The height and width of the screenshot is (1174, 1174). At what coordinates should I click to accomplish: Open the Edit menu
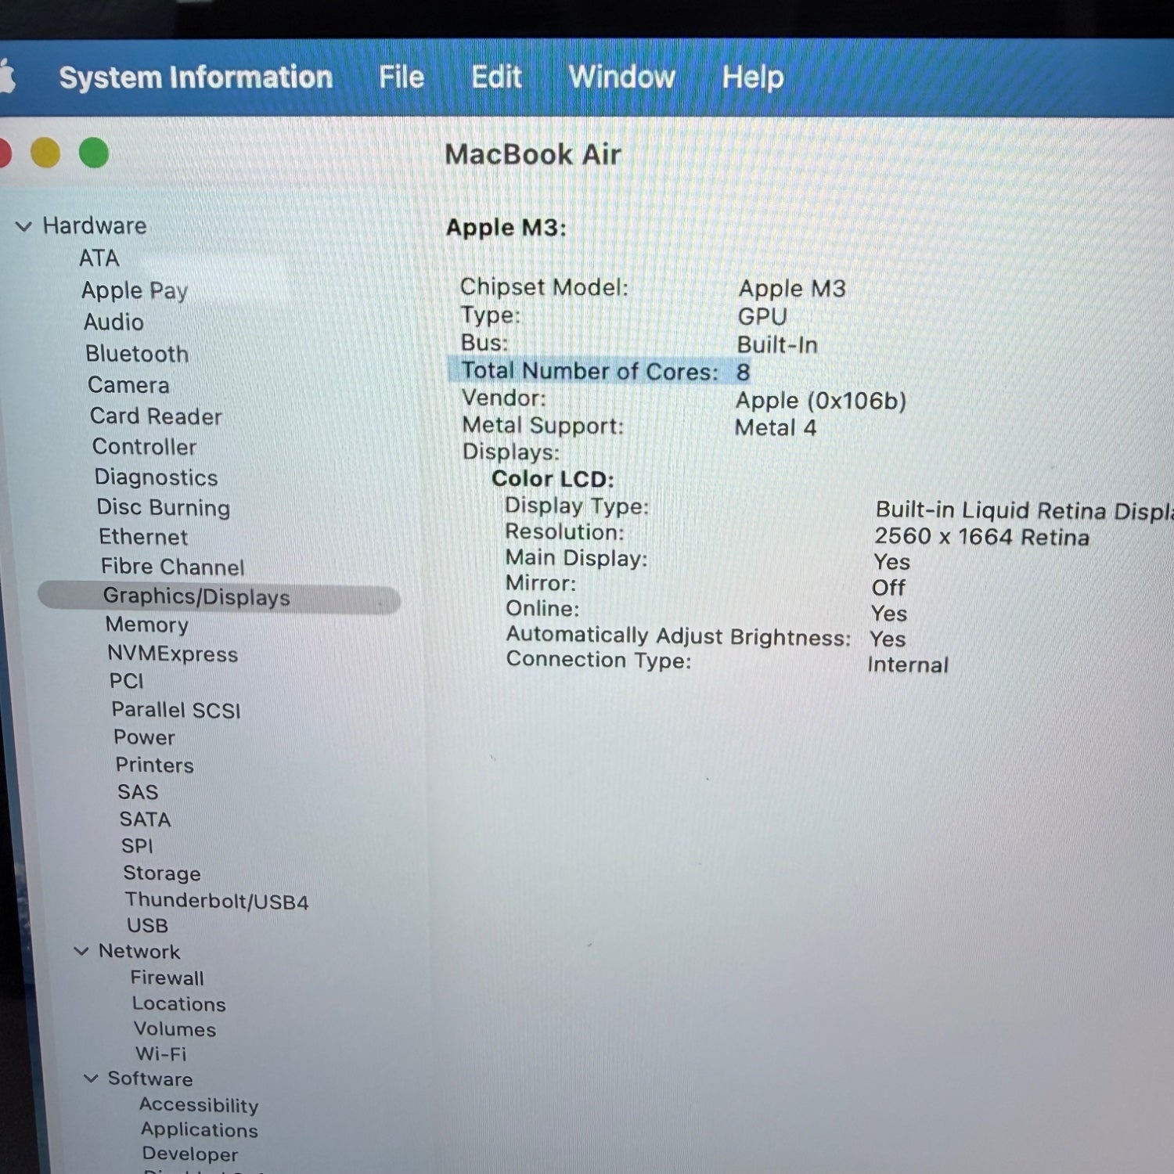496,77
